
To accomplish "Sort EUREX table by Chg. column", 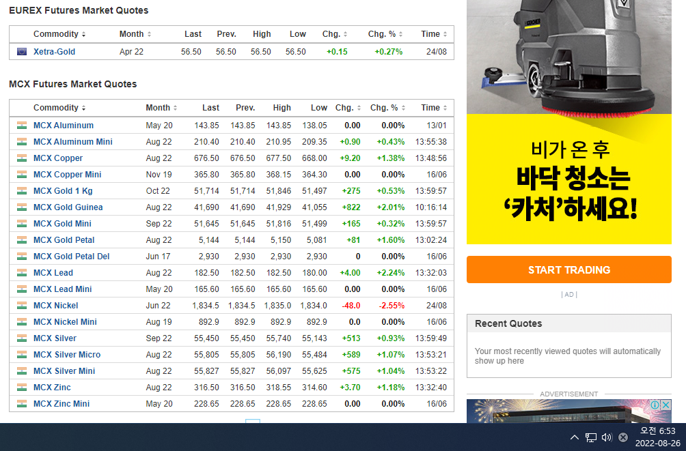I will pyautogui.click(x=335, y=34).
